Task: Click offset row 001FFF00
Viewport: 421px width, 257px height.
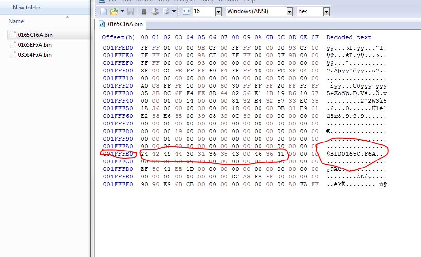Action: click(118, 71)
